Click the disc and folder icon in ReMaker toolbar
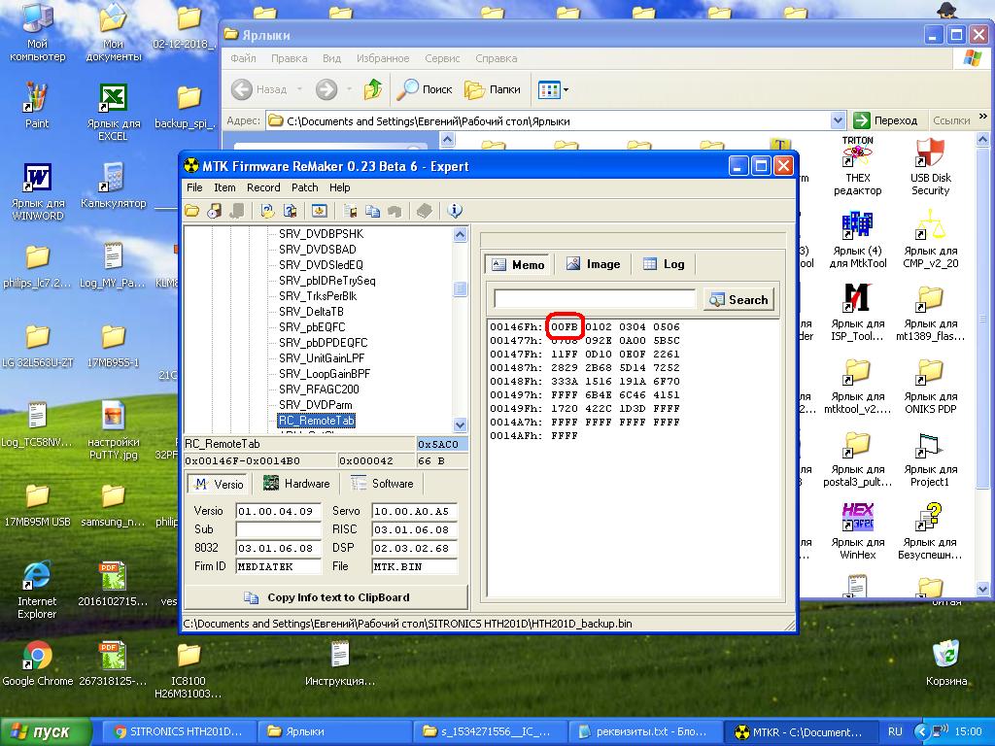 (214, 211)
